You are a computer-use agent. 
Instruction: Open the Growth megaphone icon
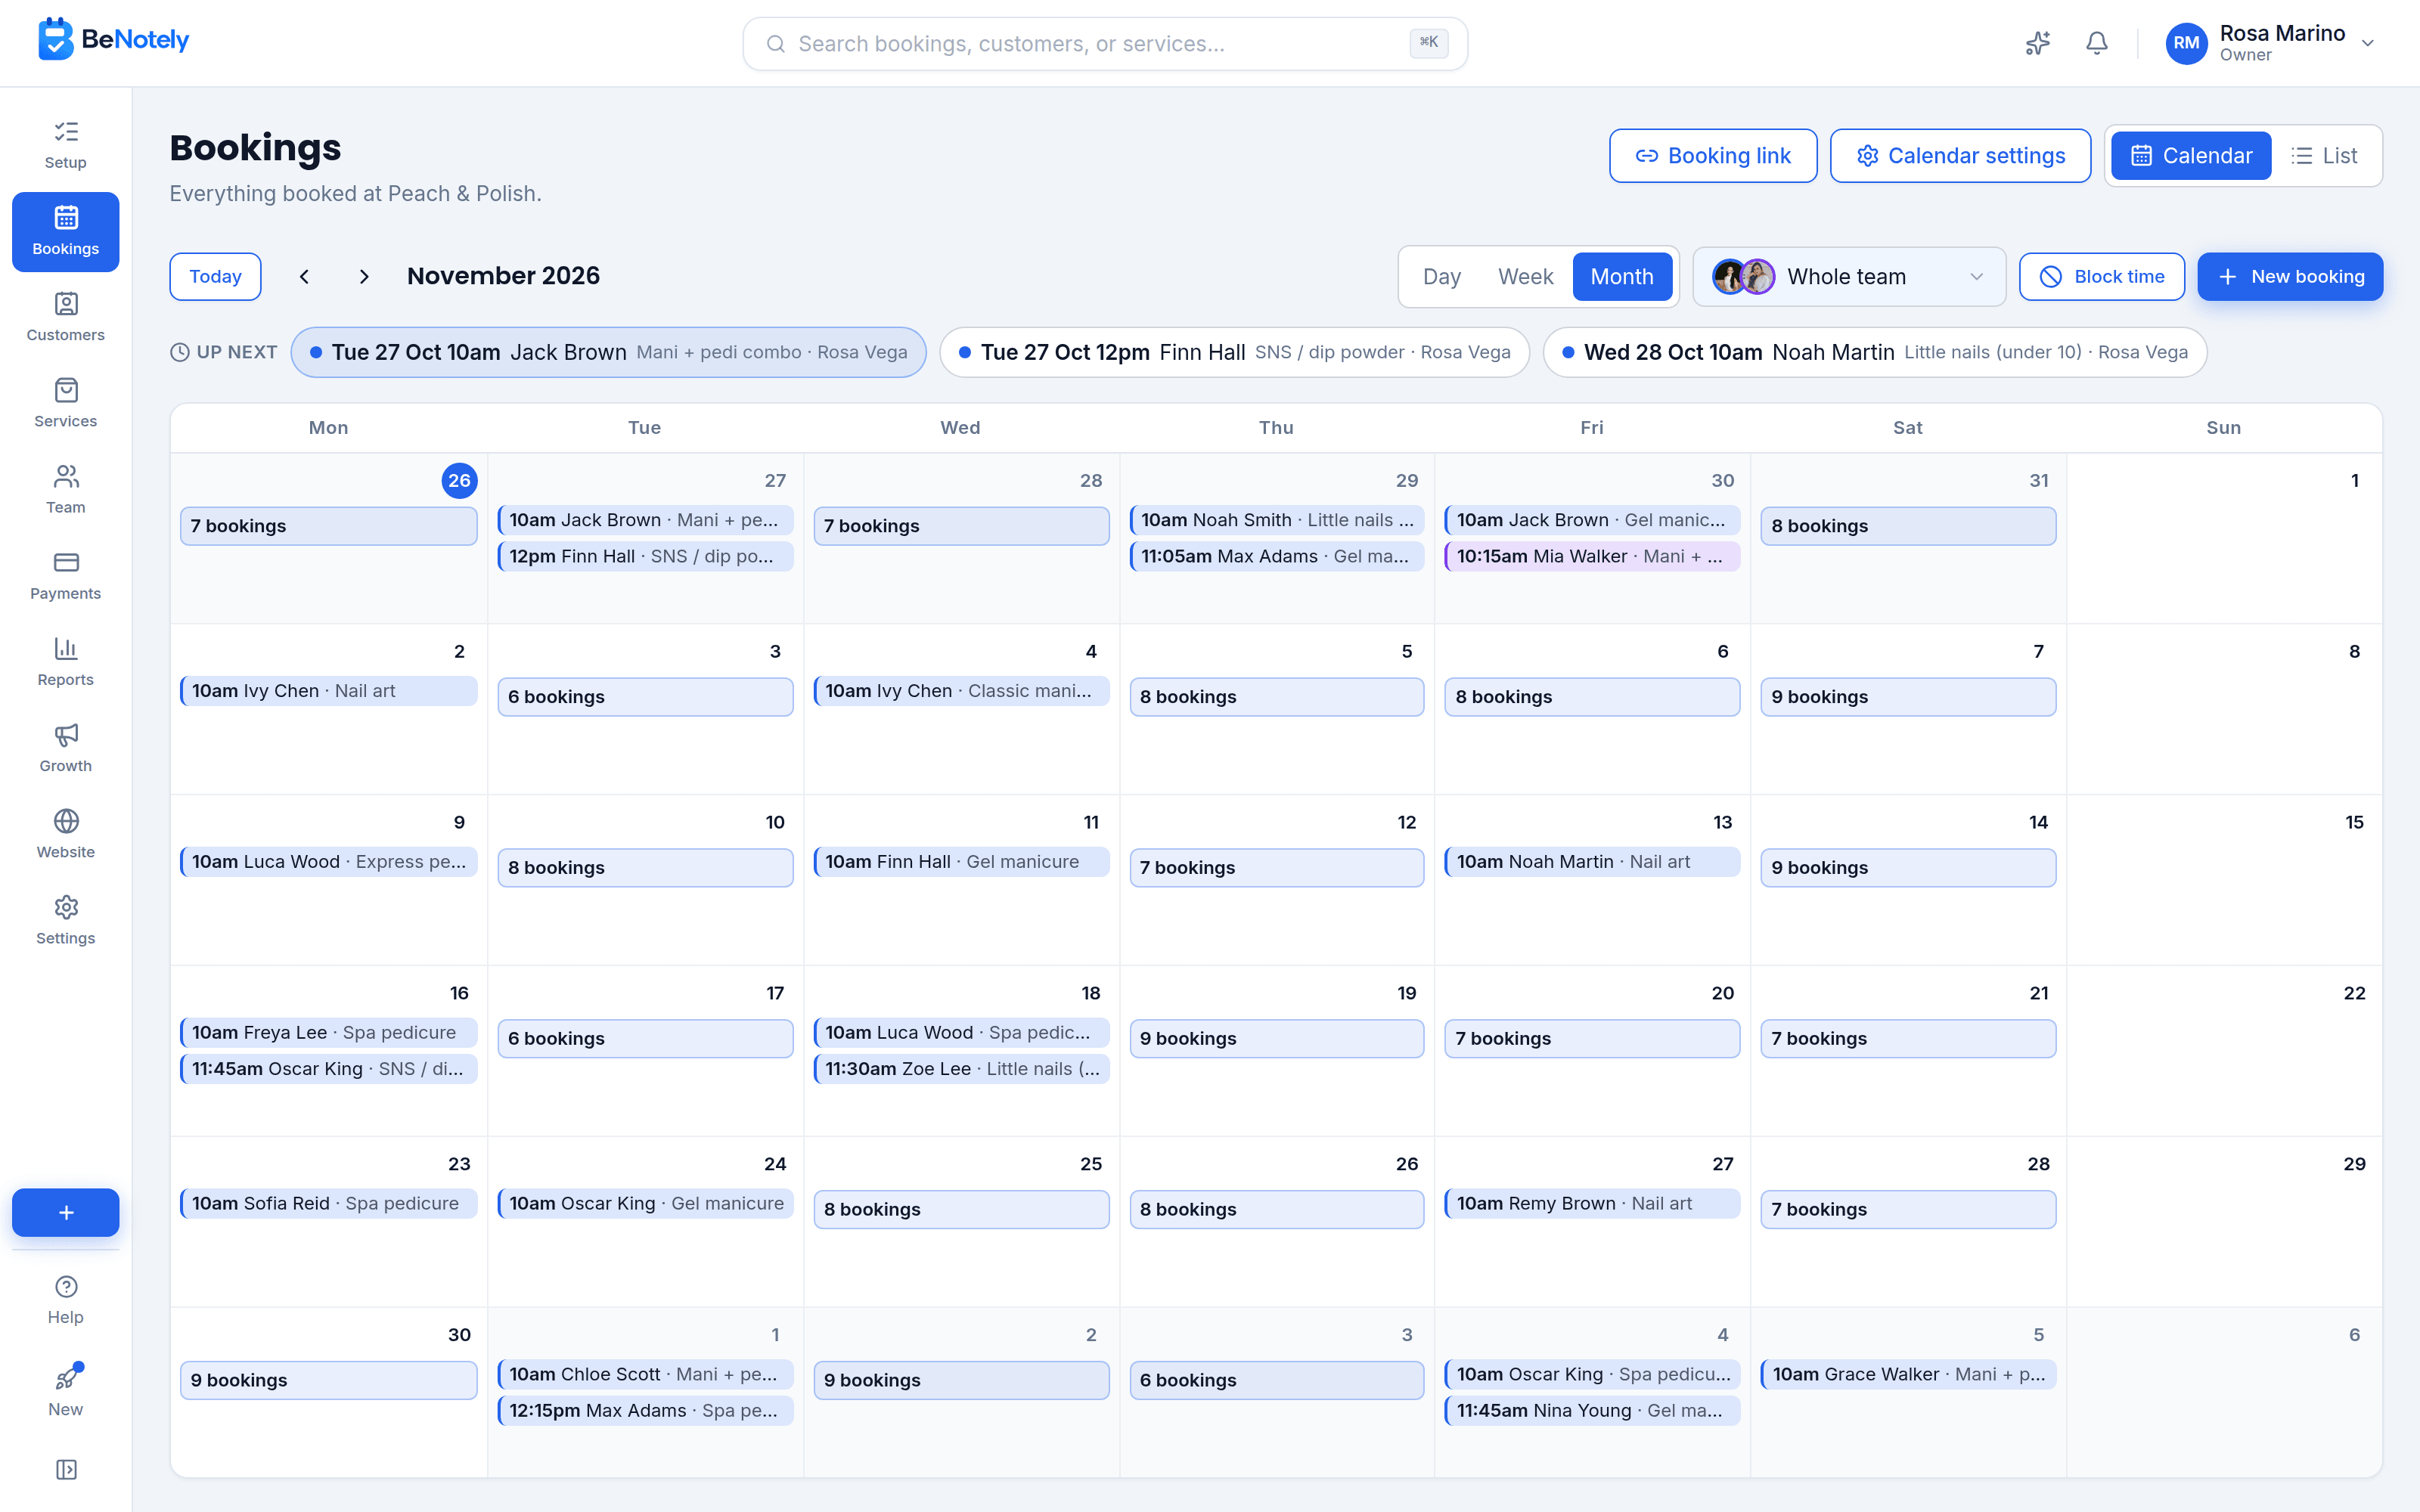pos(66,747)
